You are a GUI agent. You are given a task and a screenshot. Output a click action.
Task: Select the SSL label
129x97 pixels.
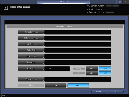tap(79, 73)
